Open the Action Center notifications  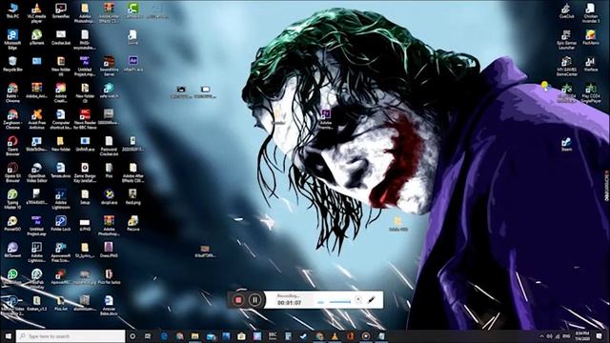(600, 336)
